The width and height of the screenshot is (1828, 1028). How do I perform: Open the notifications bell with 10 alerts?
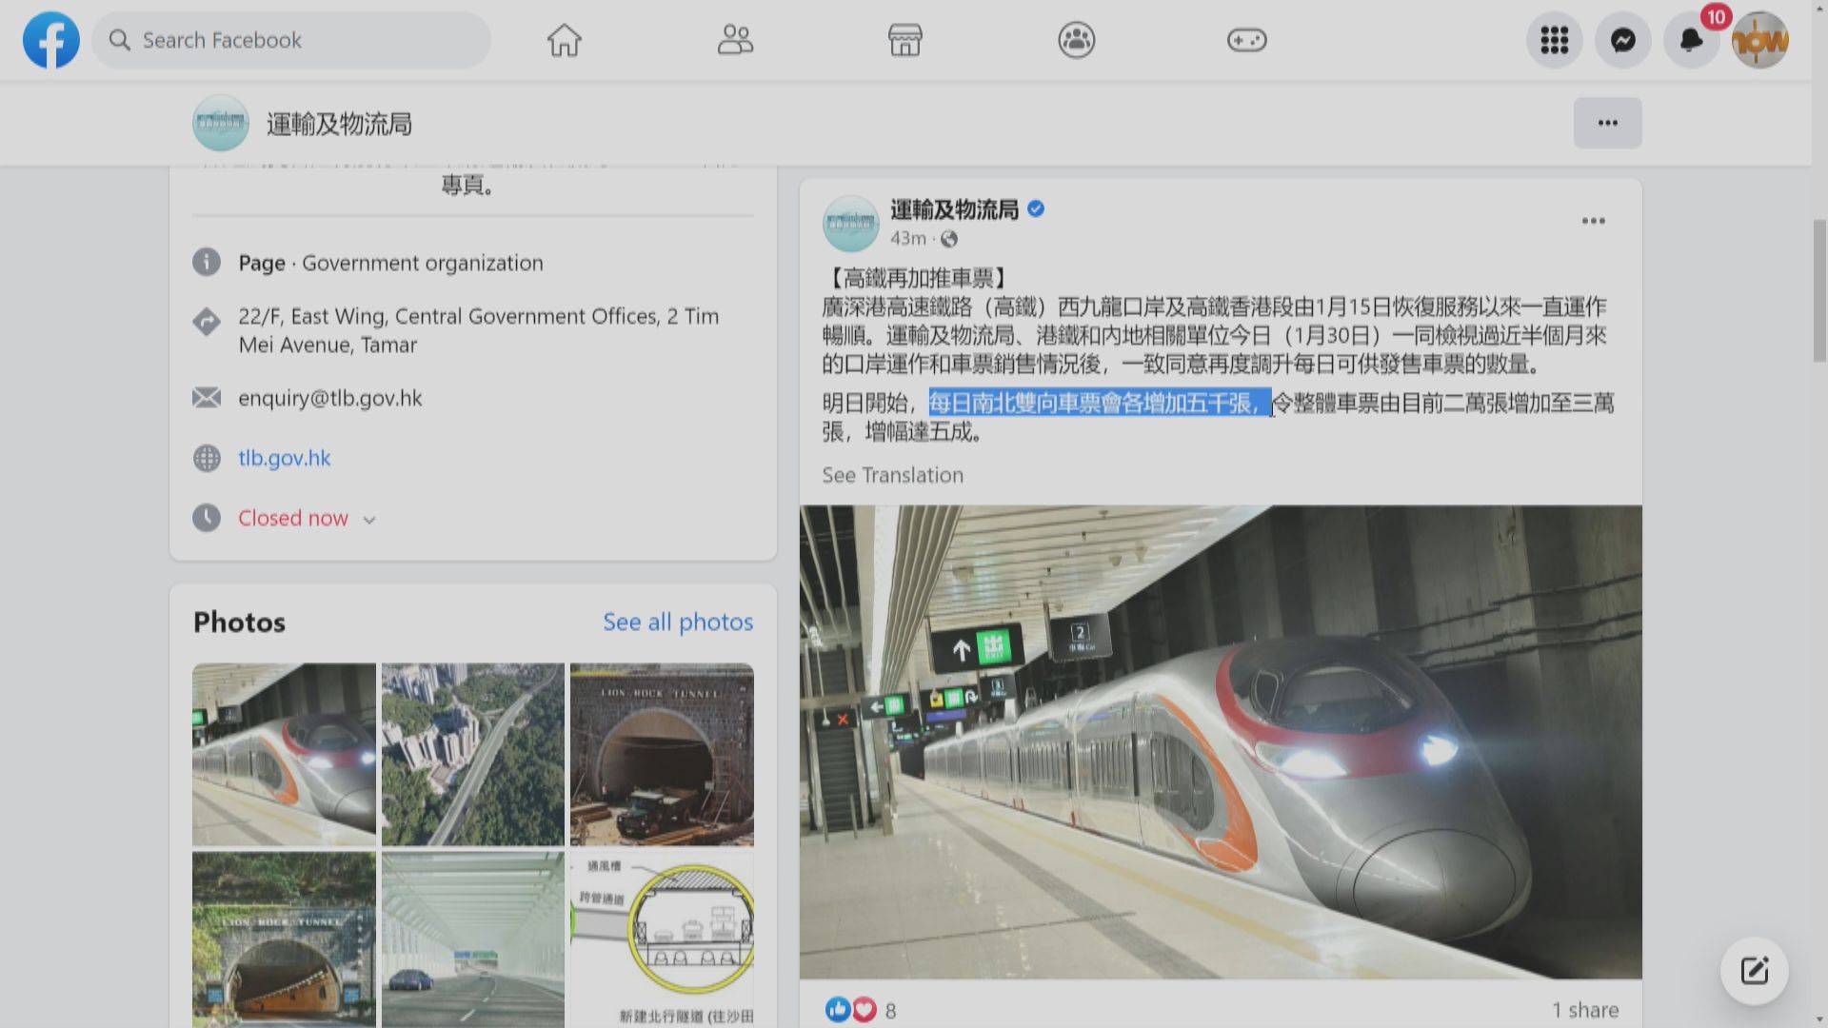click(x=1691, y=40)
